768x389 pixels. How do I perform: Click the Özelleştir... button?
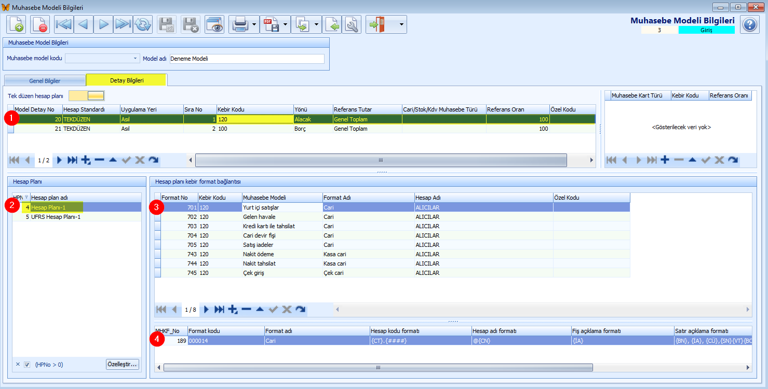pos(123,364)
